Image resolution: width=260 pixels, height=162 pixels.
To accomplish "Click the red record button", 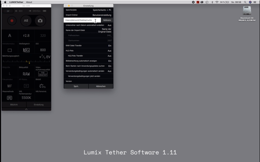I will [x=12, y=21].
